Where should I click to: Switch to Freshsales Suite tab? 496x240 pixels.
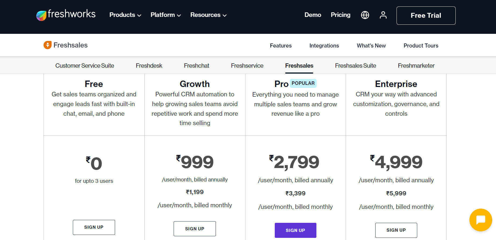355,66
